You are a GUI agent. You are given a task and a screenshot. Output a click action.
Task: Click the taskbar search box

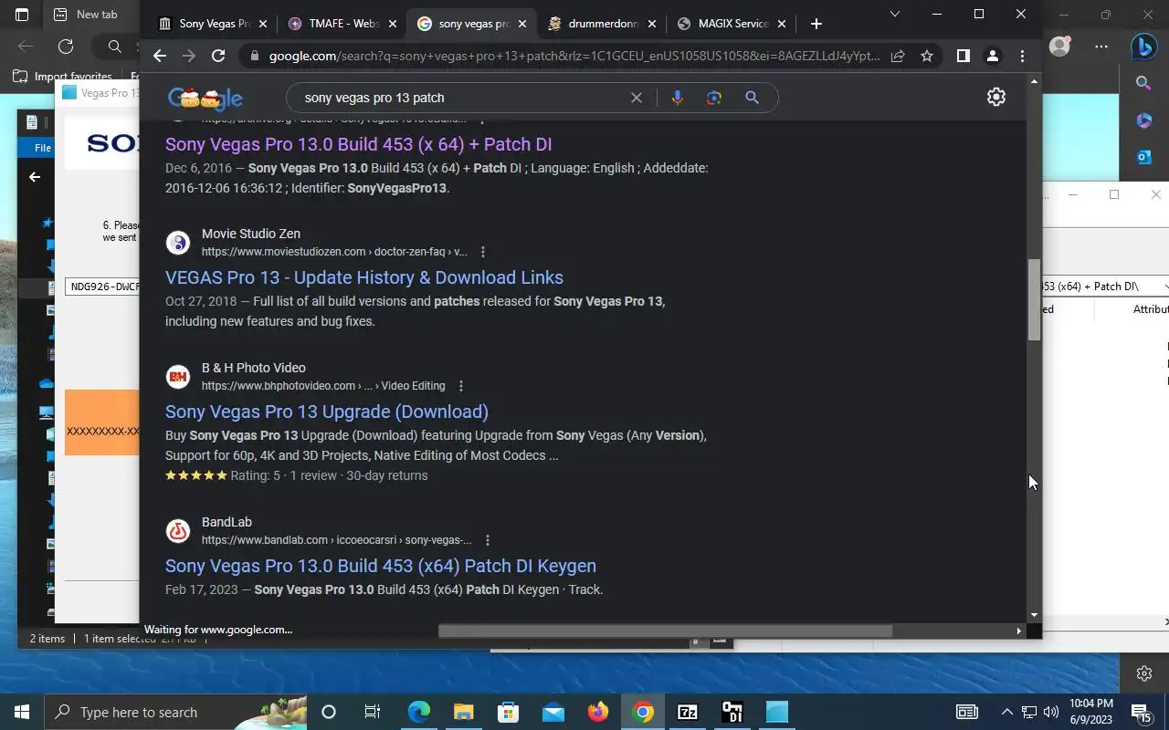coord(175,712)
